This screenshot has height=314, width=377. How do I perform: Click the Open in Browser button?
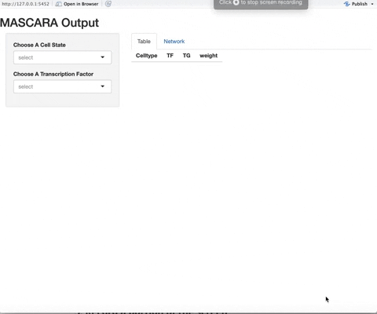click(x=77, y=4)
